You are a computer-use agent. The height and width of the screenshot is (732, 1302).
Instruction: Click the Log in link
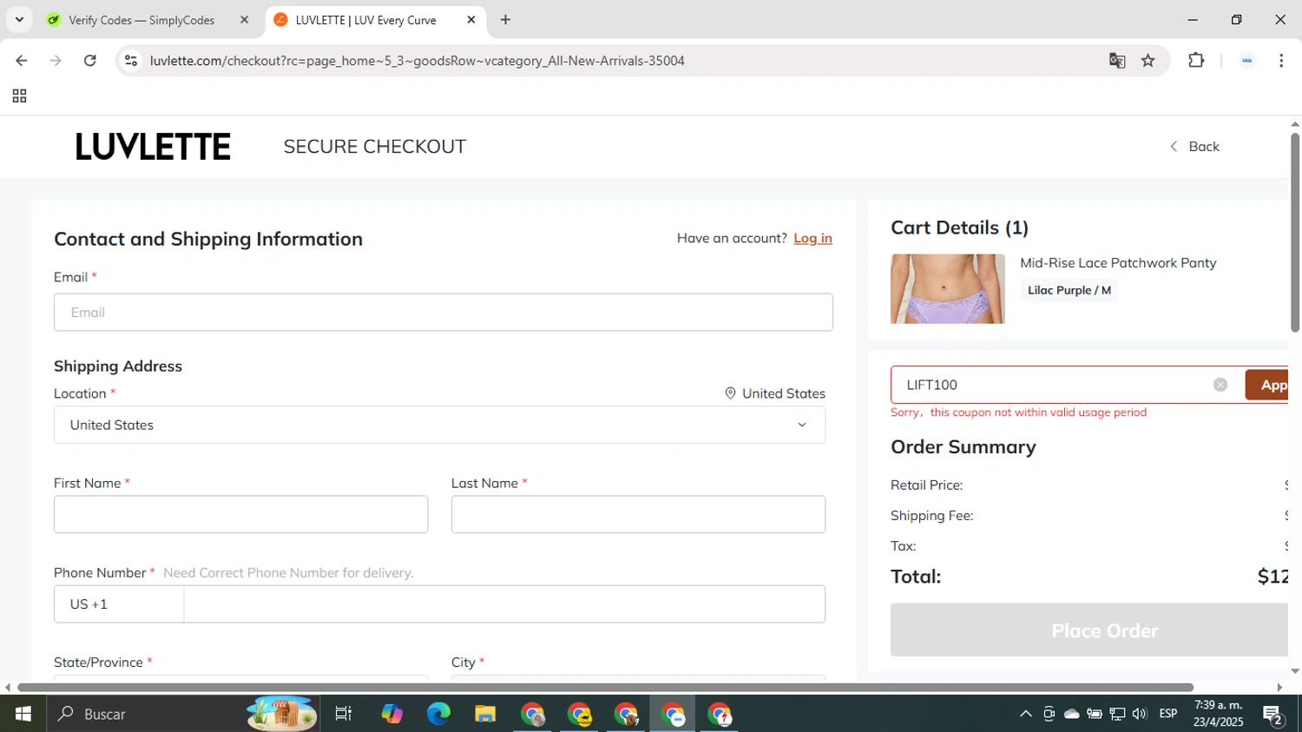pyautogui.click(x=812, y=238)
